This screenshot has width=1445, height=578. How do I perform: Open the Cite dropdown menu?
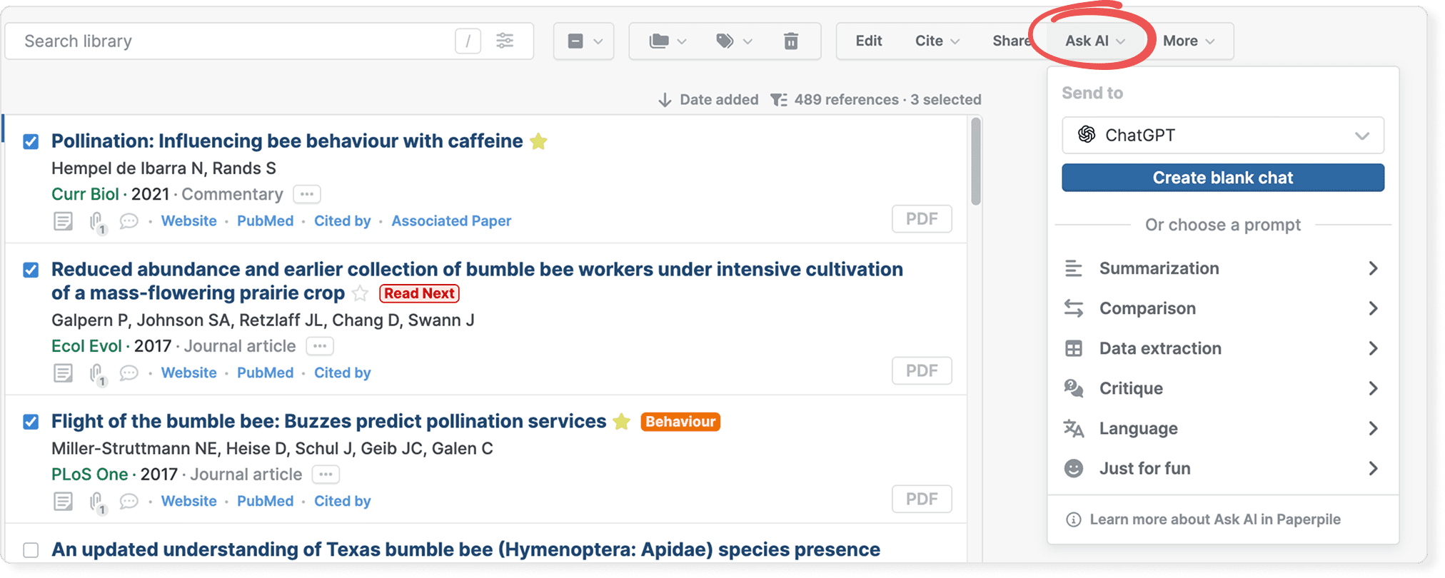pos(936,41)
